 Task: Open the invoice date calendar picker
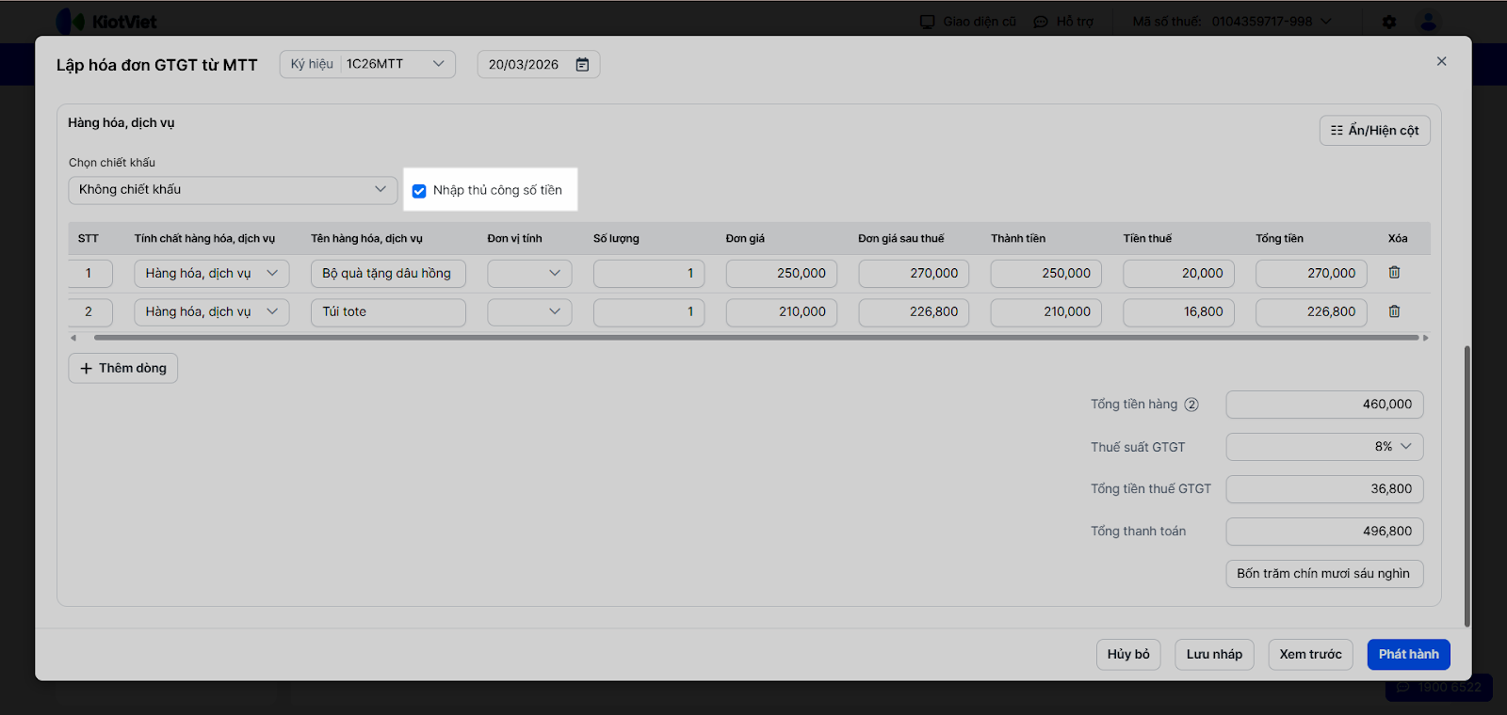582,65
